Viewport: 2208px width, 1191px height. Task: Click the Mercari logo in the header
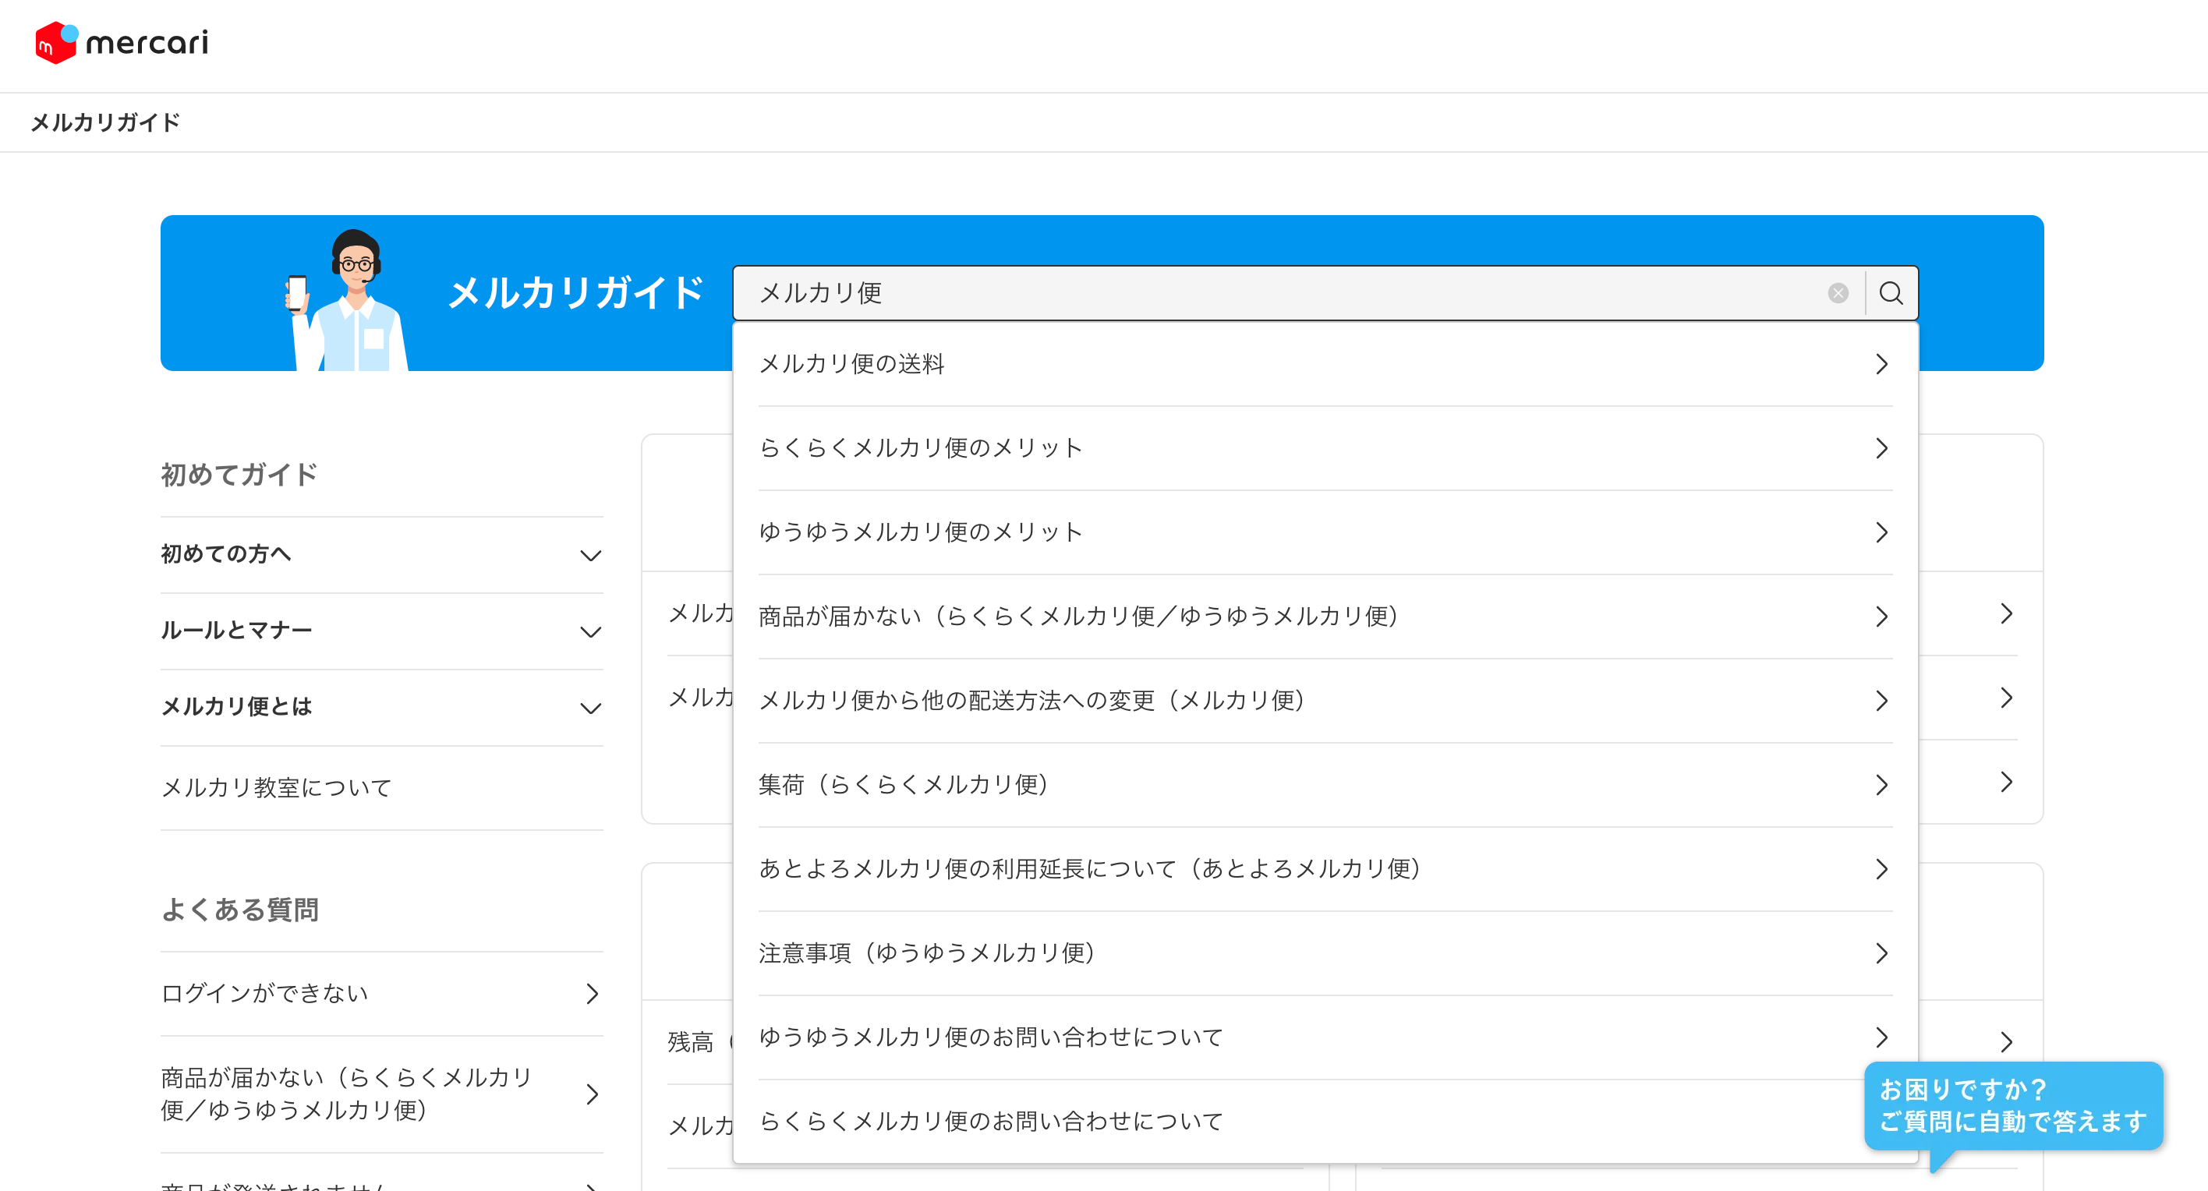click(x=122, y=43)
